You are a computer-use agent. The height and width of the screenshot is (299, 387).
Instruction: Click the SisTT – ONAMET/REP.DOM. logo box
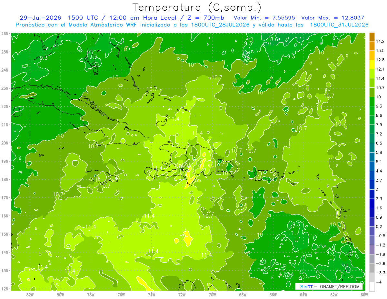329,286
